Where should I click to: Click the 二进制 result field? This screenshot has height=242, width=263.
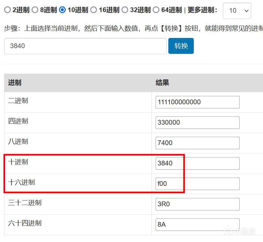tap(197, 102)
